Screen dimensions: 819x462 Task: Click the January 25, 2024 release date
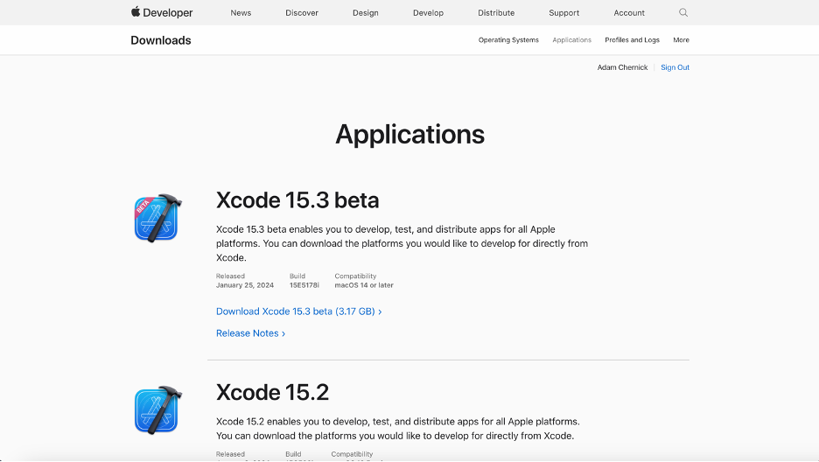(x=245, y=285)
